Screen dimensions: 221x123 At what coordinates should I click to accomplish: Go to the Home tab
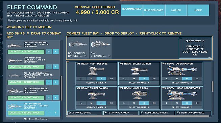(198, 10)
